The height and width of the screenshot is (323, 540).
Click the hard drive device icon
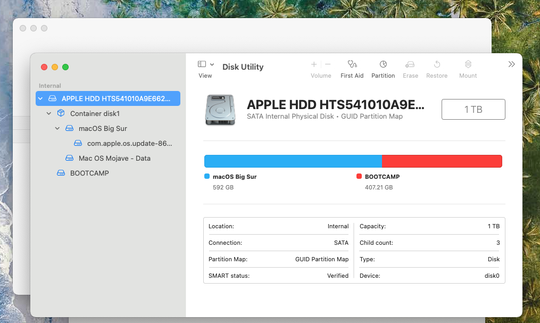220,110
